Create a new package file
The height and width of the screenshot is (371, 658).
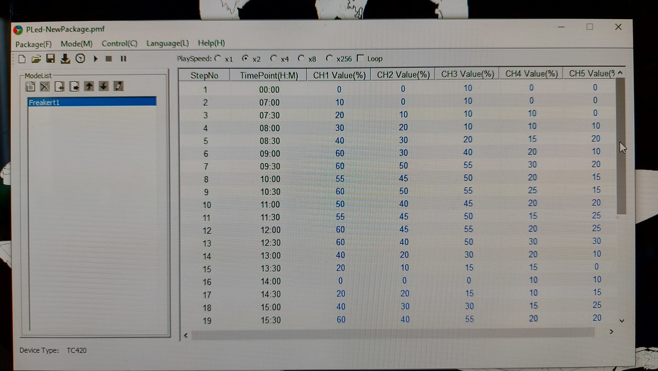22,59
